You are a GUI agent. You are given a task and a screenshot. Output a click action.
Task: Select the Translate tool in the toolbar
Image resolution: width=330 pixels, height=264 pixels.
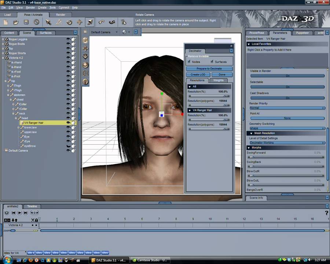[80, 22]
